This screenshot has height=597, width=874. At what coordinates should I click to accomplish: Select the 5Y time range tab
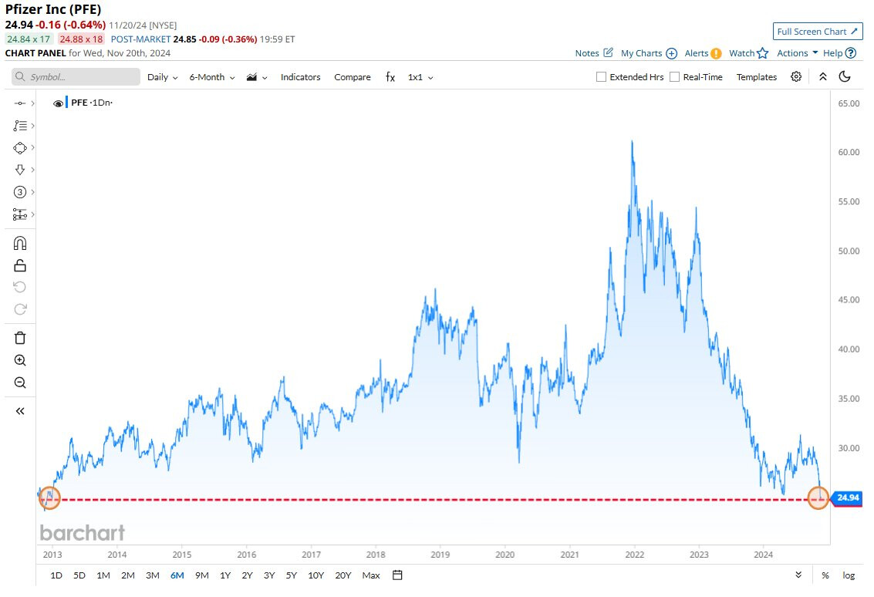click(x=291, y=575)
